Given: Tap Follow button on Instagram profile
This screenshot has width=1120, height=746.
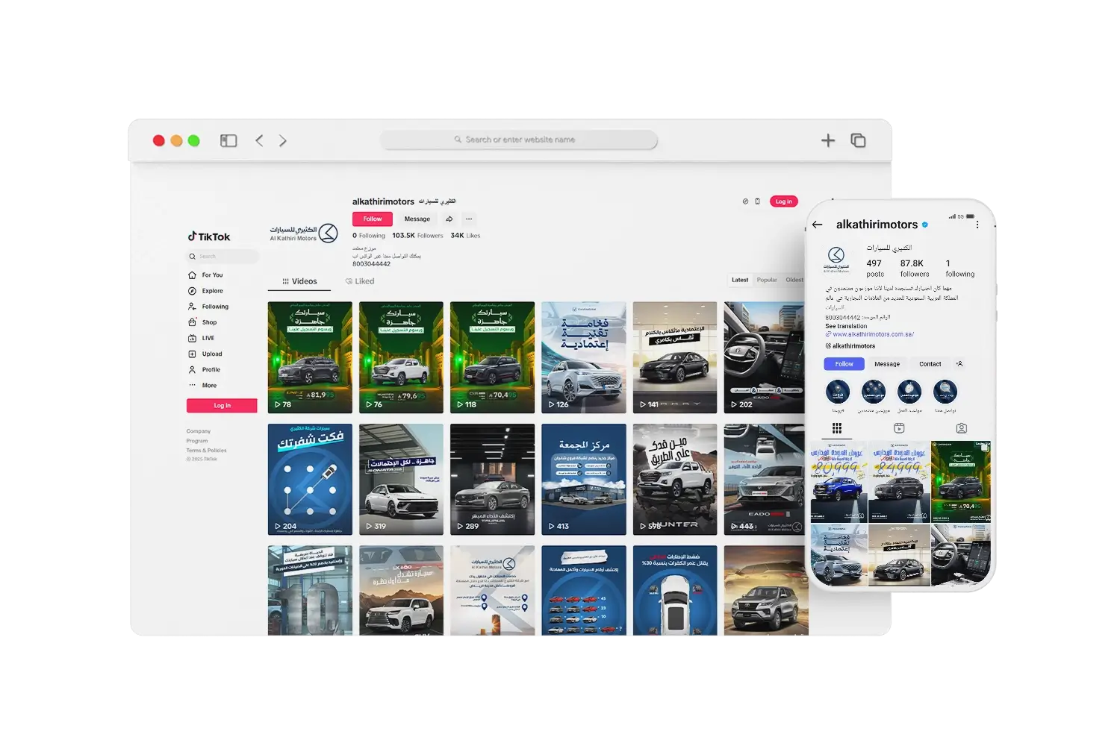Looking at the screenshot, I should tap(844, 364).
